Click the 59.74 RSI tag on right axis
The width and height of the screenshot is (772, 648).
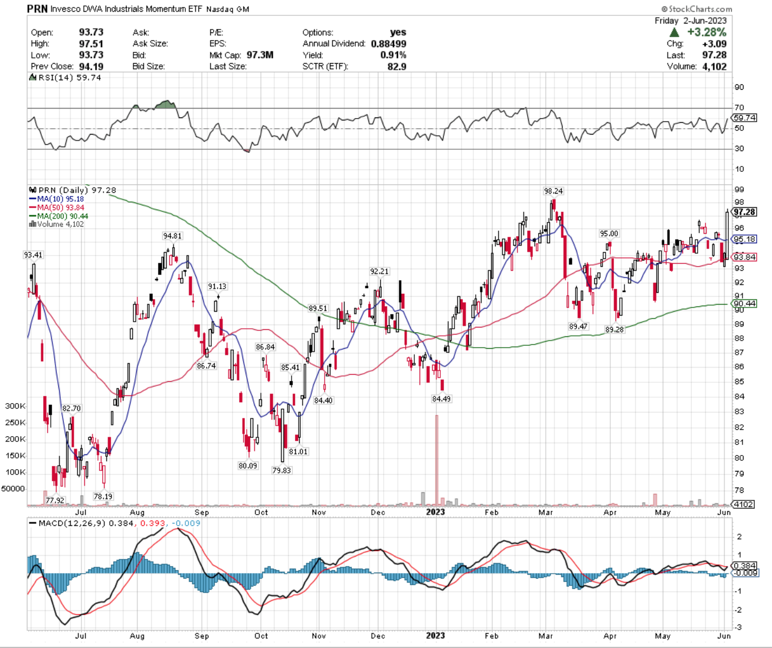click(745, 118)
